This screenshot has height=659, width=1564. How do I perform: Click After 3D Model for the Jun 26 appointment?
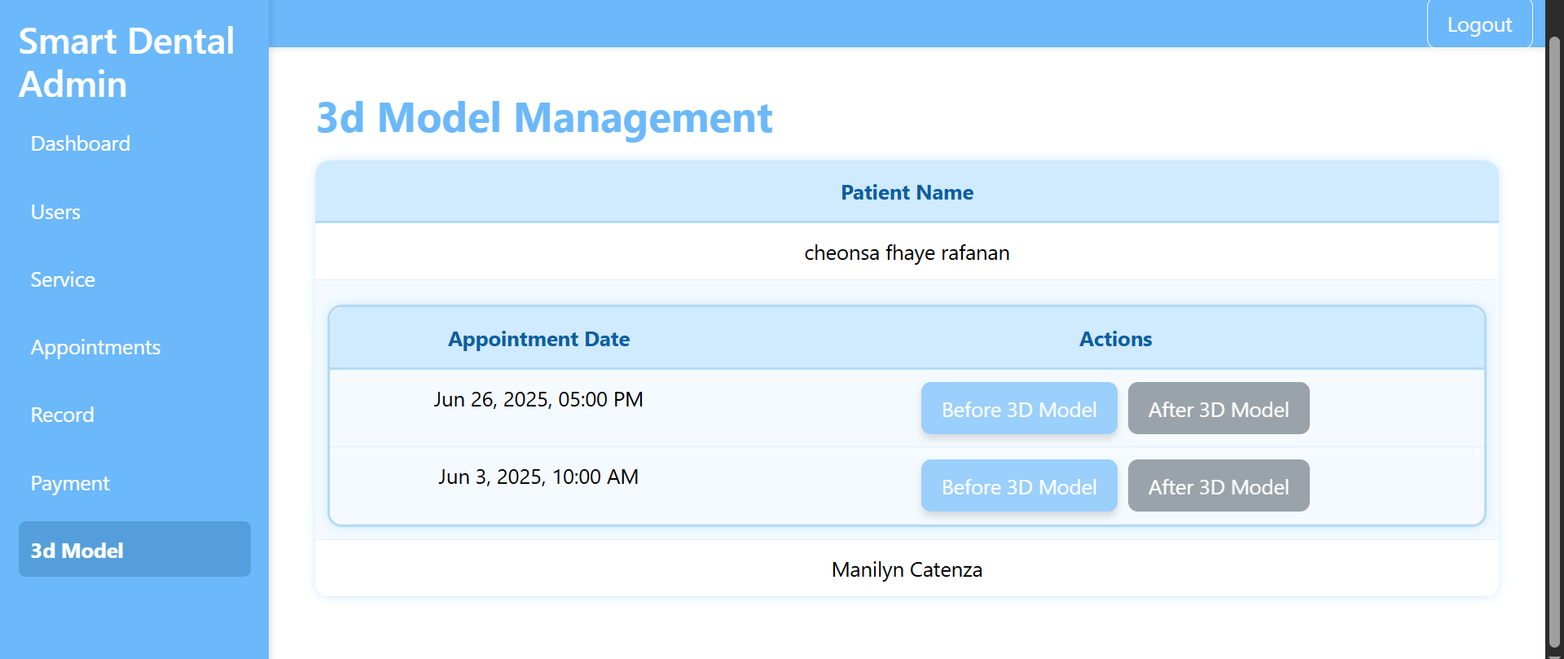click(1218, 408)
